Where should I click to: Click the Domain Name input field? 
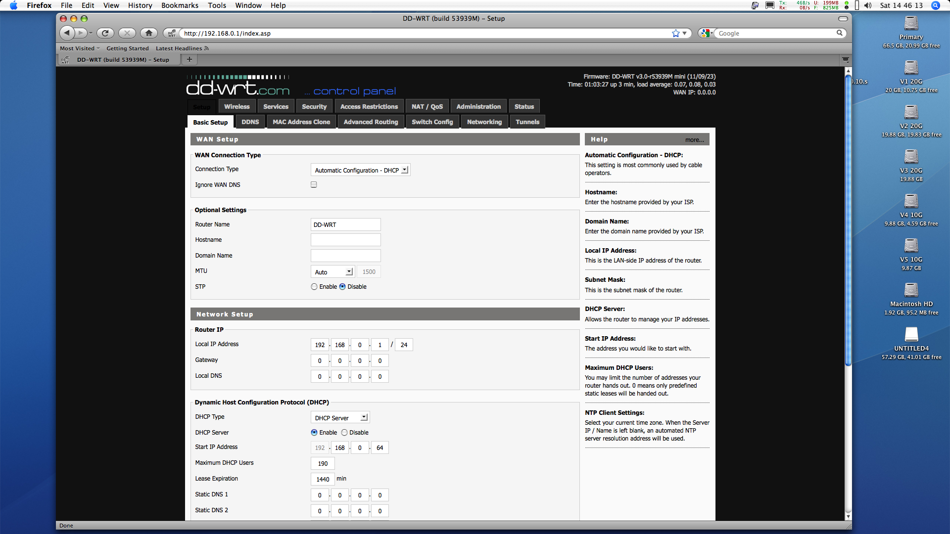pos(345,256)
